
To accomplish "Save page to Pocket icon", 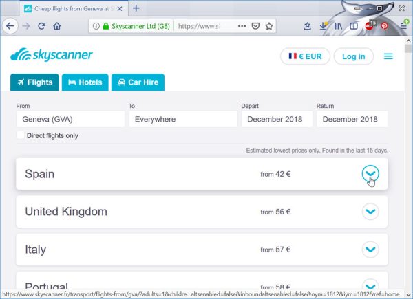I will click(x=255, y=26).
